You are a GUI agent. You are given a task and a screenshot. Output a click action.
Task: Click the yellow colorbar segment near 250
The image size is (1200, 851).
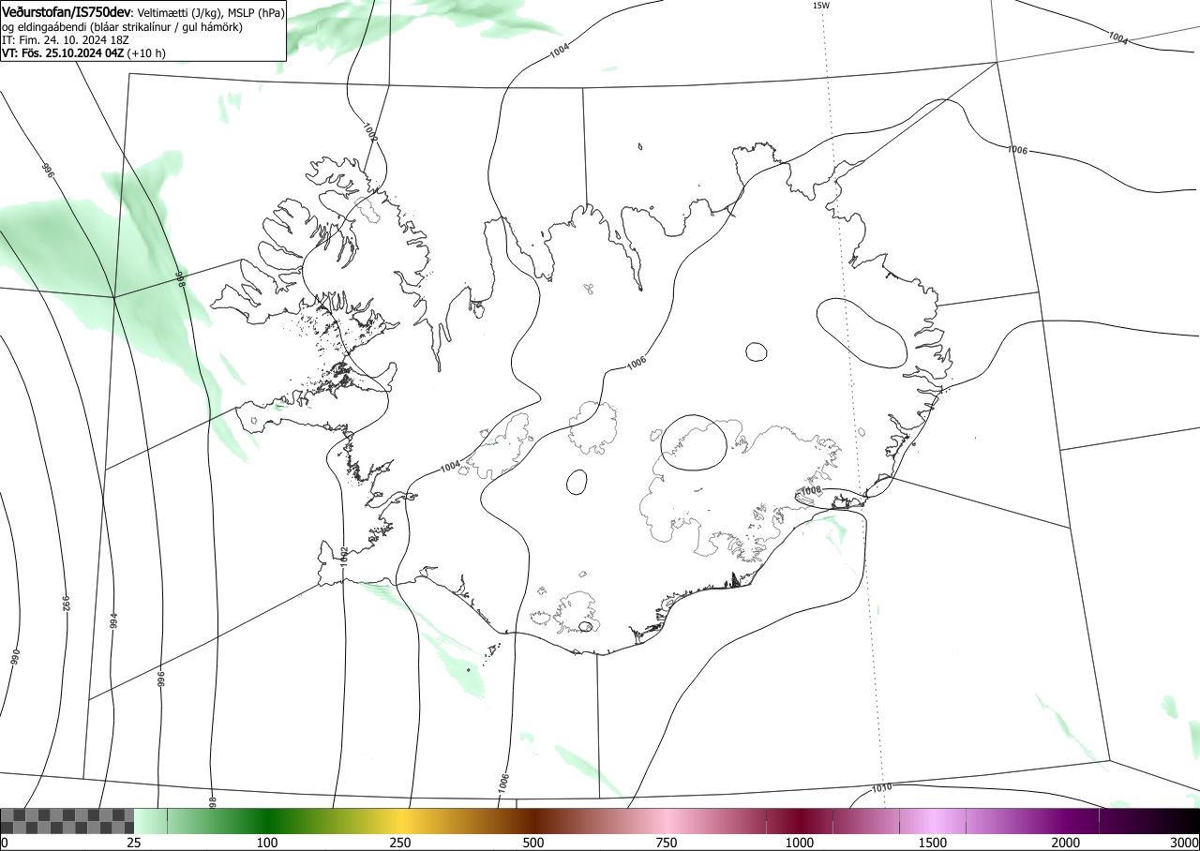click(x=400, y=821)
